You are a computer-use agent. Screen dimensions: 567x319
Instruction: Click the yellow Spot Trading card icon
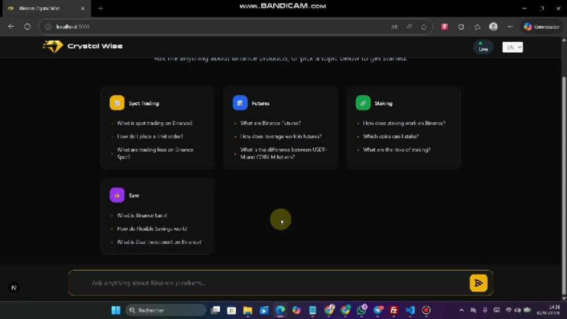coord(117,103)
